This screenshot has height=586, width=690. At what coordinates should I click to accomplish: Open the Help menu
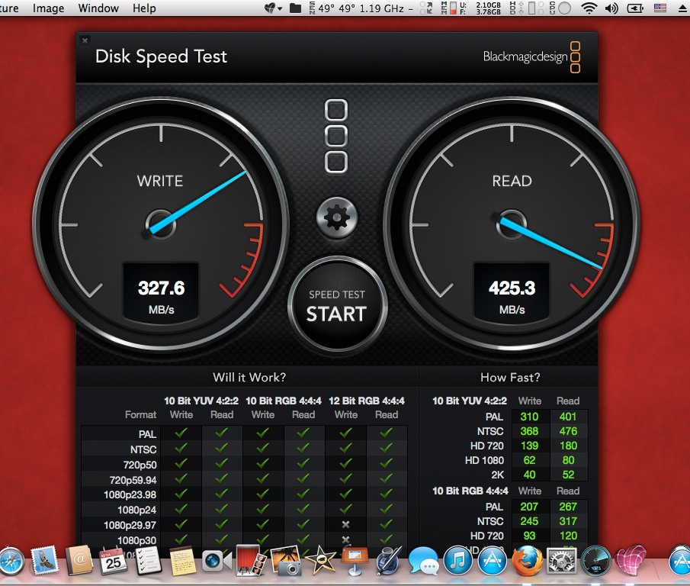tap(144, 8)
